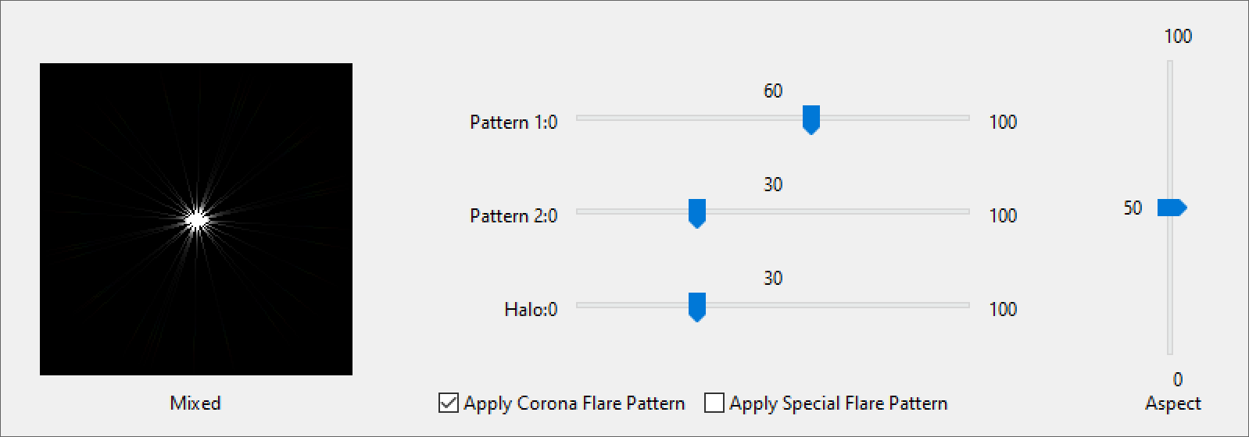
Task: Click the vertical Aspect slider handle
Action: click(x=1171, y=208)
